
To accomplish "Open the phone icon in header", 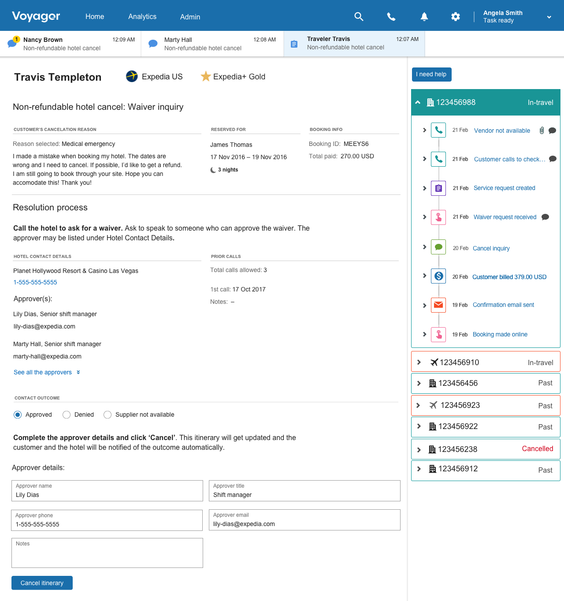I will 391,17.
